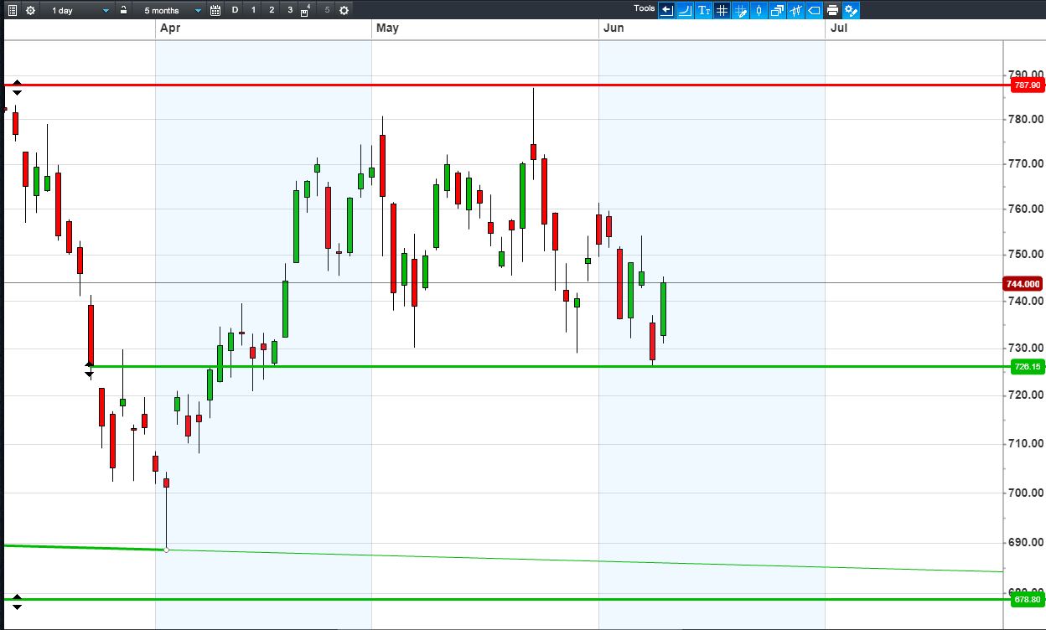Click the Jul month label
This screenshot has width=1046, height=630.
(x=838, y=28)
